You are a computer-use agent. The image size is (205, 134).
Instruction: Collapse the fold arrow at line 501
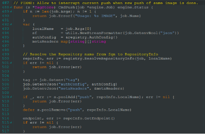tap(11, 63)
